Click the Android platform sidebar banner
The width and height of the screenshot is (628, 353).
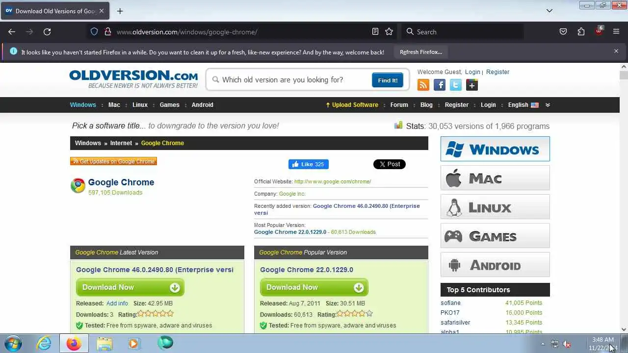point(495,264)
